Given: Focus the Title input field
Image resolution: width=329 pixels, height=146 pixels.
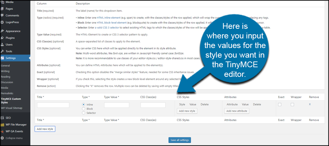Looking at the screenshot, I should click(x=53, y=105).
